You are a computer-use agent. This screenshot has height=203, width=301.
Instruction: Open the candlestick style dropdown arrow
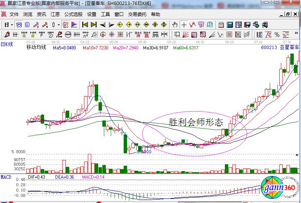[58, 25]
